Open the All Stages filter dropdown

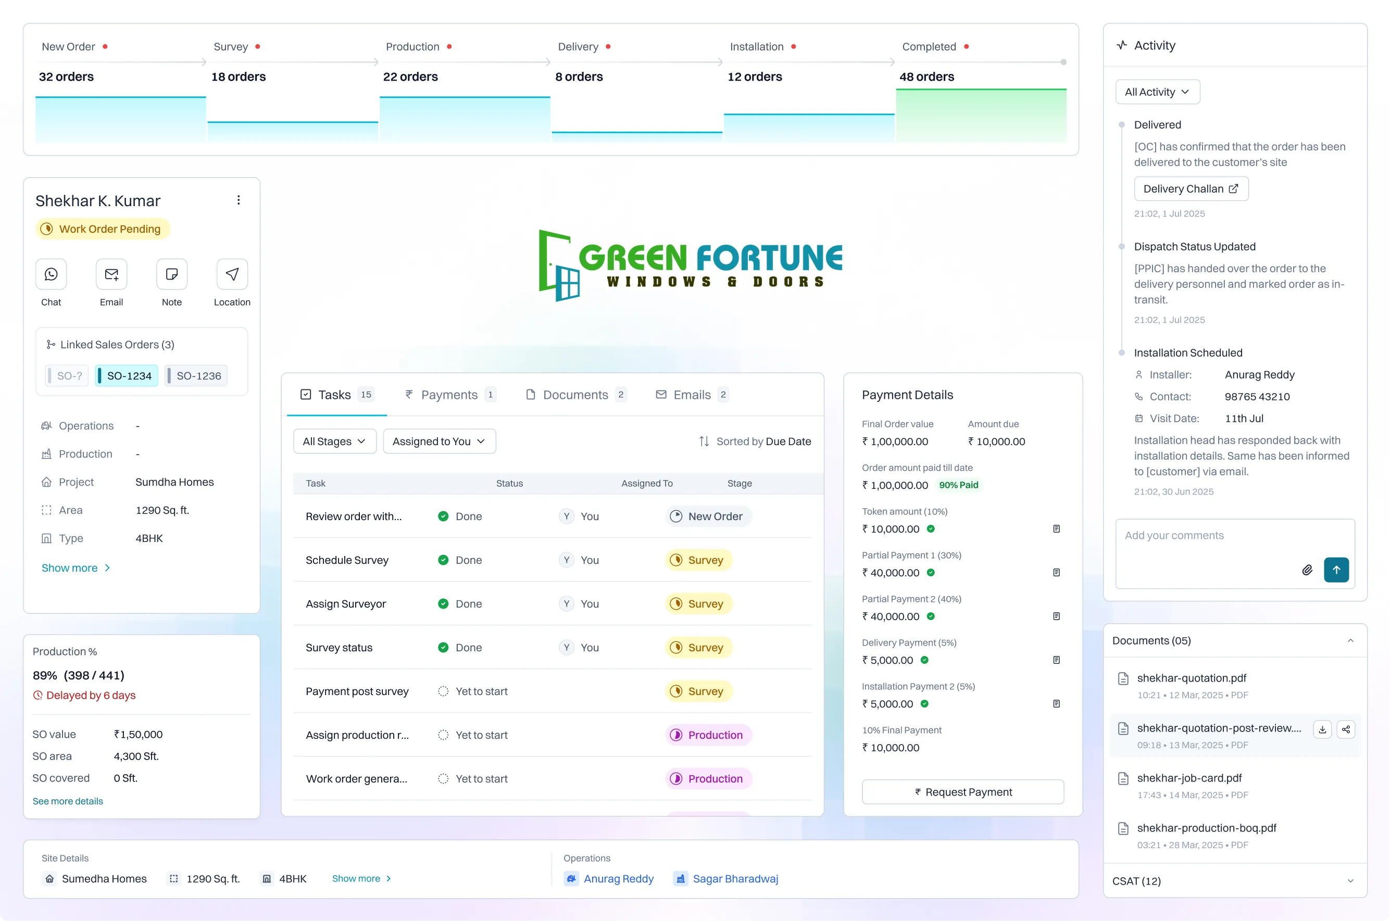pos(335,441)
